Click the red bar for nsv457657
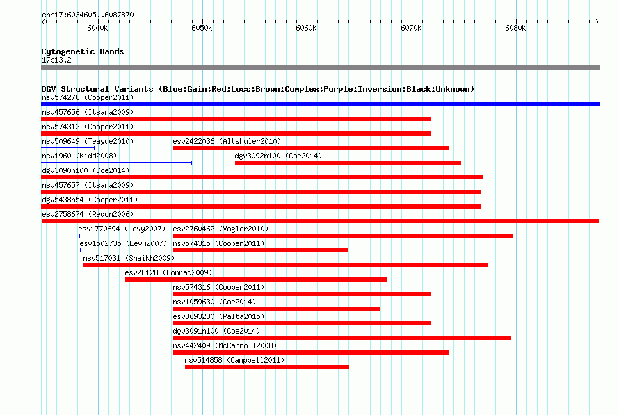619x415 pixels. point(261,192)
